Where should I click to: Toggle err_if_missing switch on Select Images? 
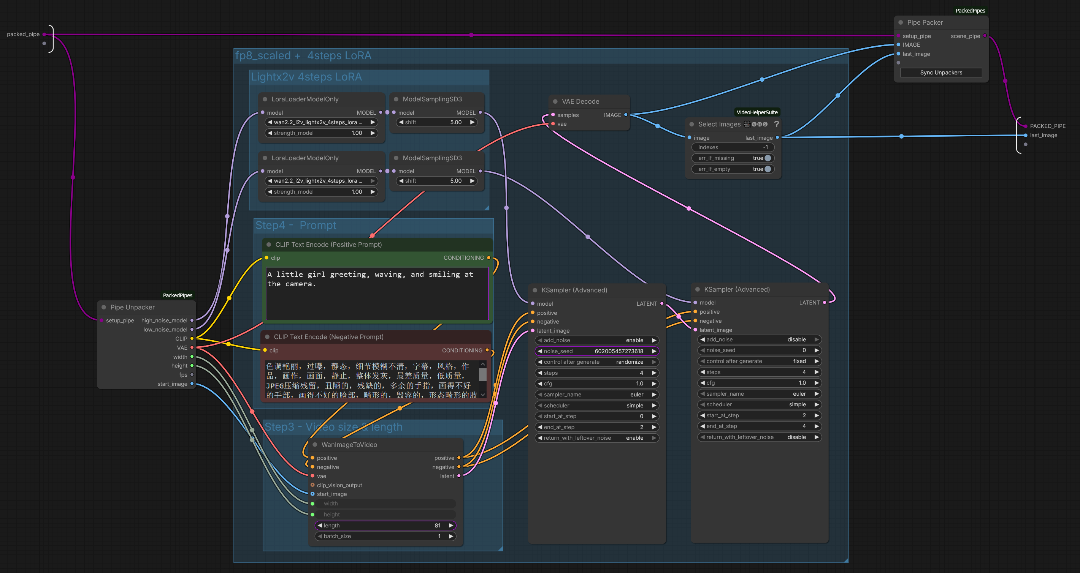pyautogui.click(x=768, y=158)
